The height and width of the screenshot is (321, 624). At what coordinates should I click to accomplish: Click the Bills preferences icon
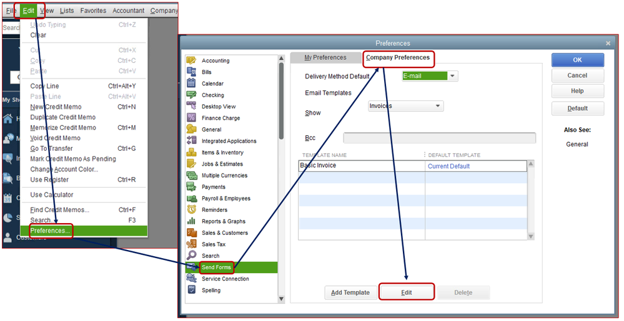tap(191, 72)
